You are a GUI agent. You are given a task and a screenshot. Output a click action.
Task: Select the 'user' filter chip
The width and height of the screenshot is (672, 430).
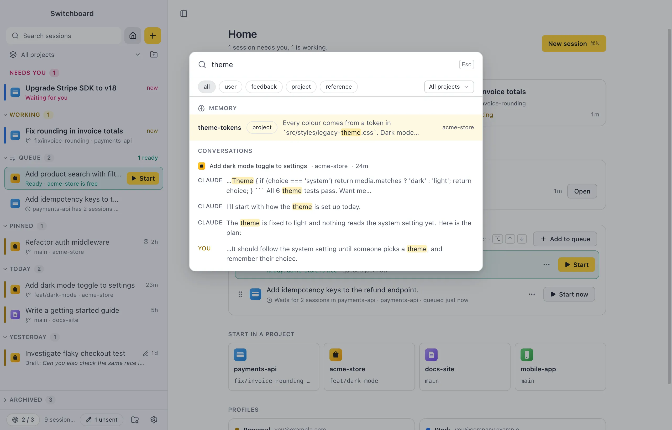click(x=231, y=87)
